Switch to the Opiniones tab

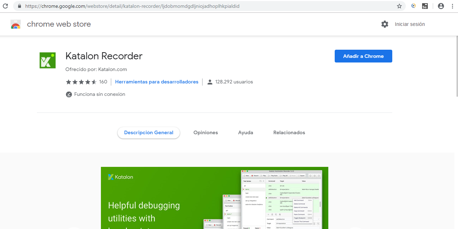click(x=205, y=132)
